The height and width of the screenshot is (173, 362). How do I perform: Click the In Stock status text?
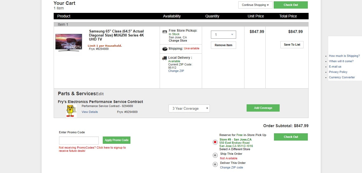point(174,34)
